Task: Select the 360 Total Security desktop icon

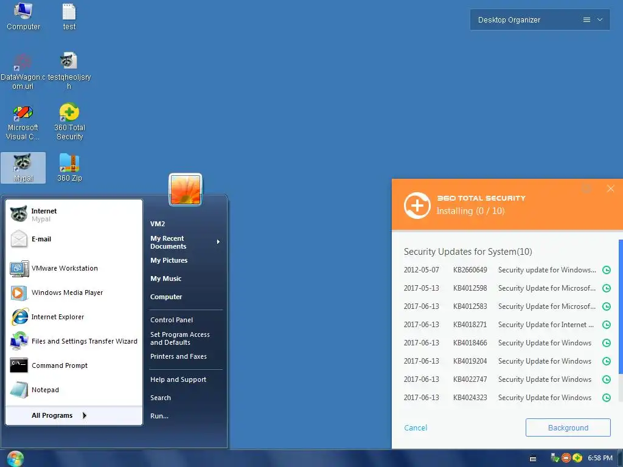Action: click(69, 122)
